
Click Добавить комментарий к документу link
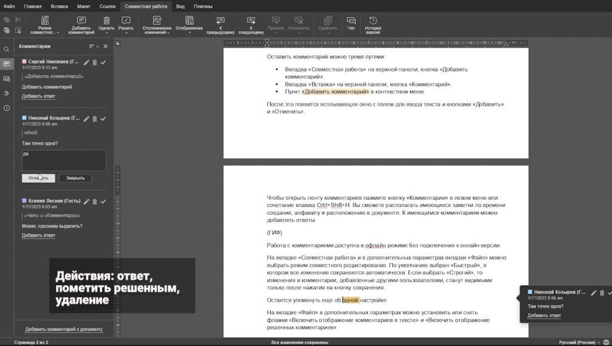(x=64, y=329)
